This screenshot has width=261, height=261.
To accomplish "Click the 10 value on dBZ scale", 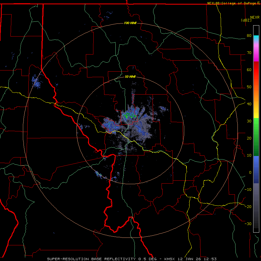I will 249,155.
